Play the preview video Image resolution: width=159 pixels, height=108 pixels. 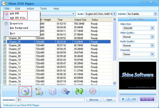pyautogui.click(x=123, y=99)
